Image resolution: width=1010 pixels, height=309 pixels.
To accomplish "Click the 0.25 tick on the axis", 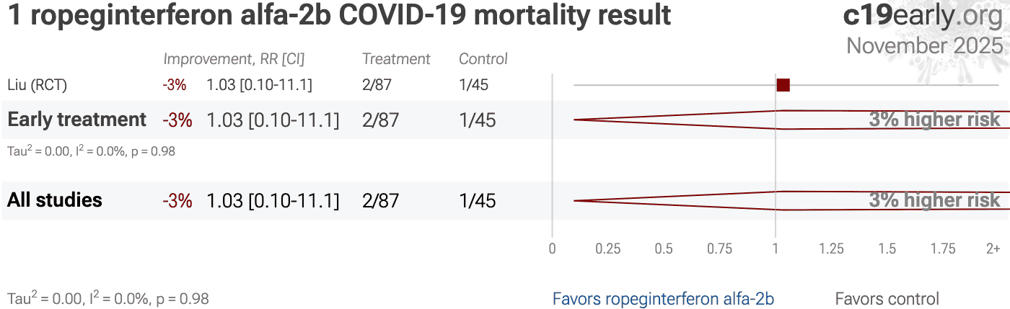I will 608,249.
